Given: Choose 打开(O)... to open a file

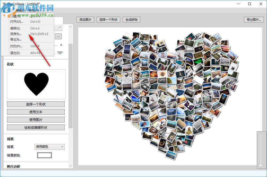Looking at the screenshot, I should [x=16, y=22].
